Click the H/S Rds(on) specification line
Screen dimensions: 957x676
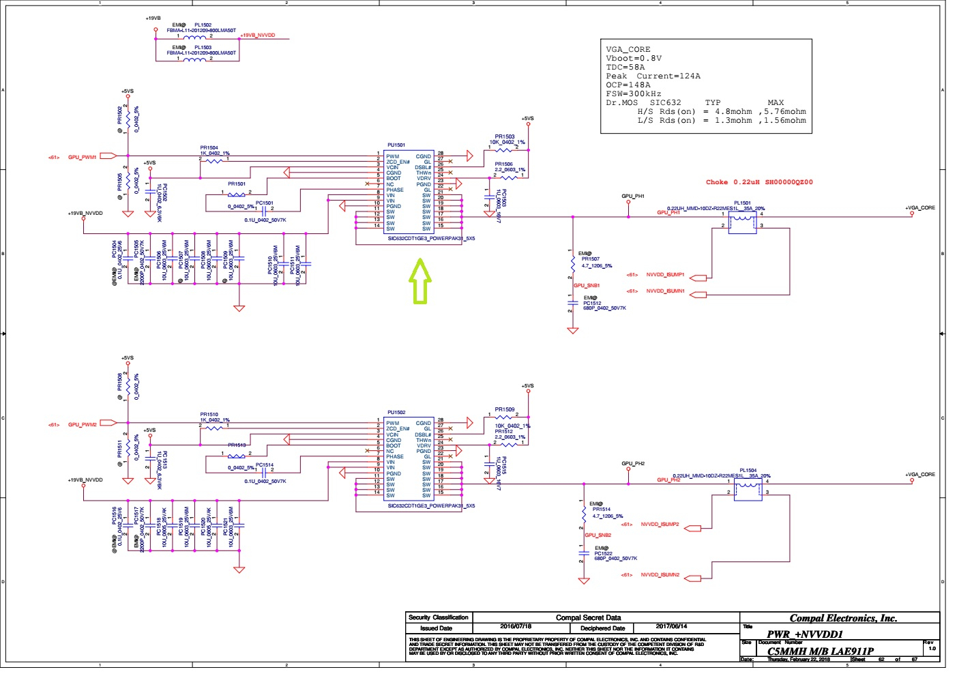click(x=722, y=111)
